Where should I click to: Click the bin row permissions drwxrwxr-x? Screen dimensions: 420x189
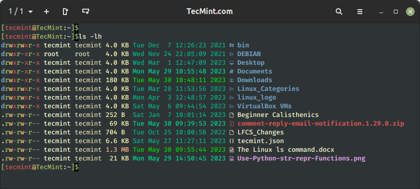pyautogui.click(x=20, y=45)
